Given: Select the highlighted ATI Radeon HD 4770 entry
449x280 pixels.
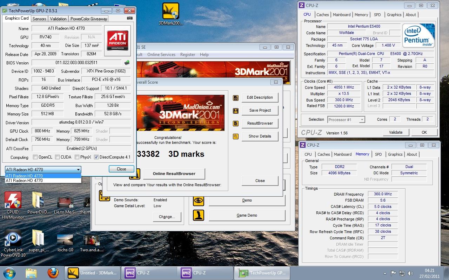Looking at the screenshot, I should click(x=43, y=176).
